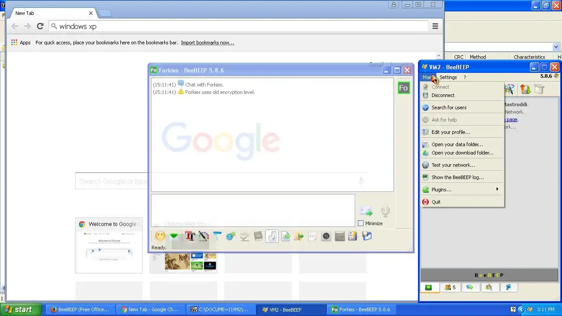The image size is (562, 316).
Task: Switch to the green home tab
Action: (429, 287)
